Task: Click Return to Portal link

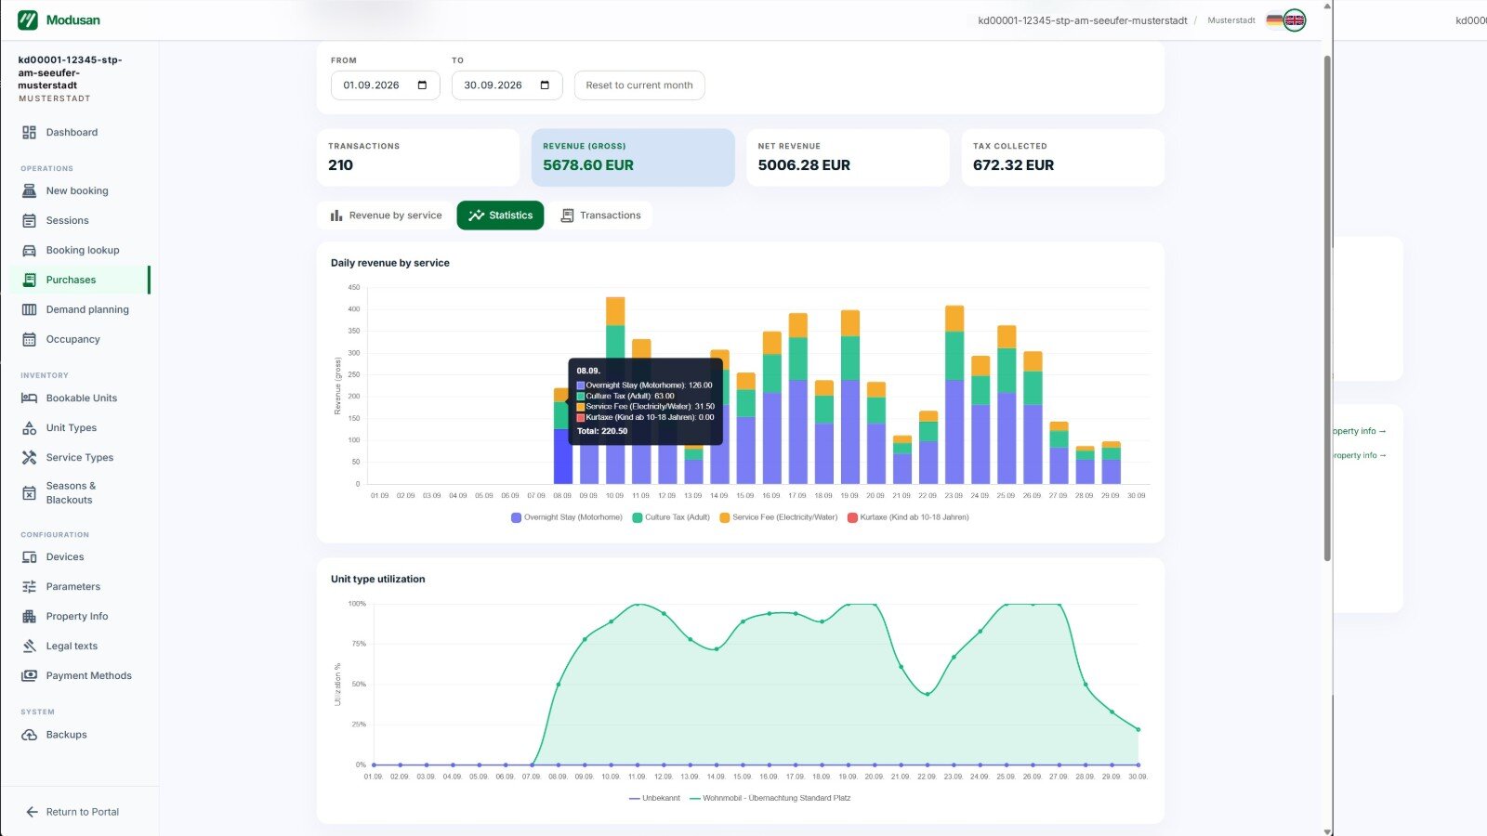Action: click(x=72, y=812)
